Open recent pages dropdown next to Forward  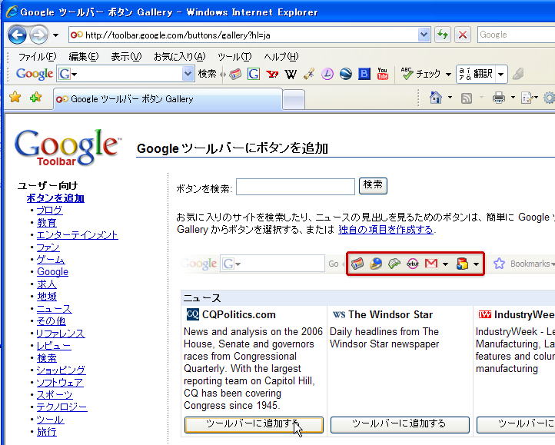pos(55,35)
